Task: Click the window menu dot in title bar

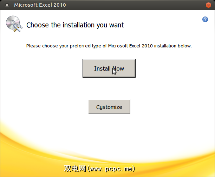Action: click(7, 5)
